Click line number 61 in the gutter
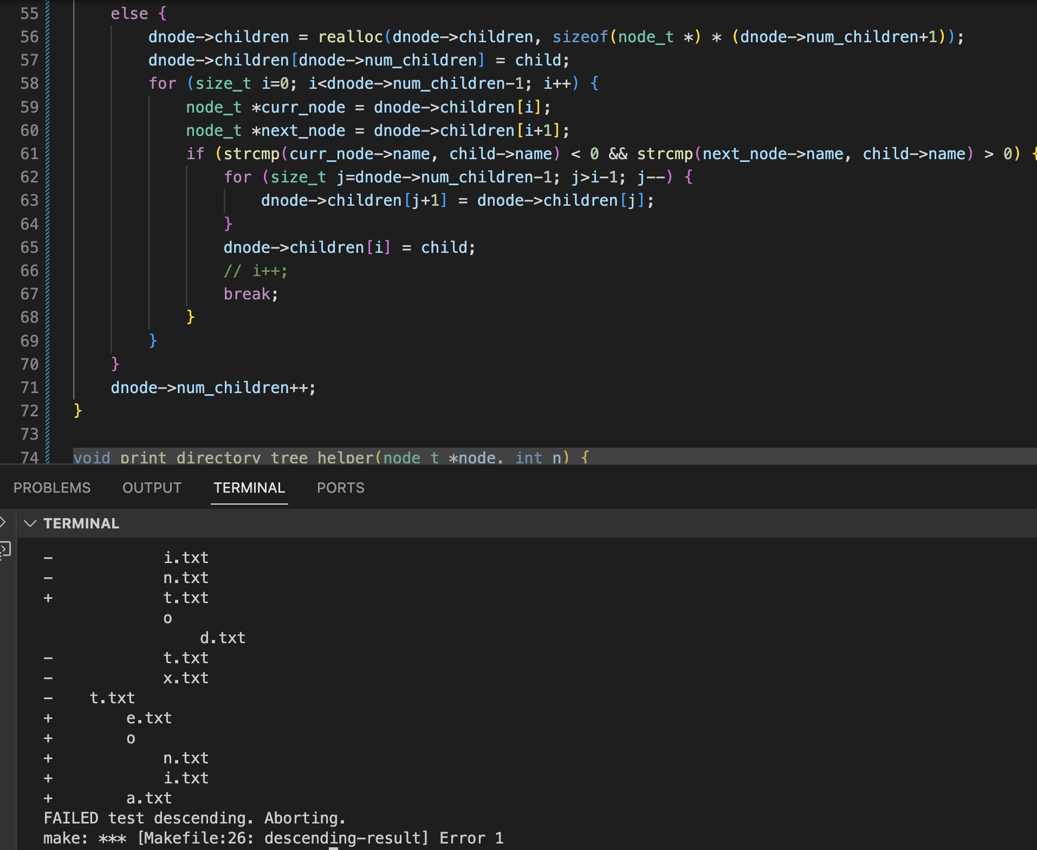The image size is (1037, 850). click(29, 154)
